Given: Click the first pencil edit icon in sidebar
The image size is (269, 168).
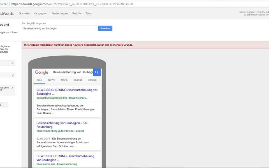Looking at the screenshot, I should pyautogui.click(x=13, y=63).
